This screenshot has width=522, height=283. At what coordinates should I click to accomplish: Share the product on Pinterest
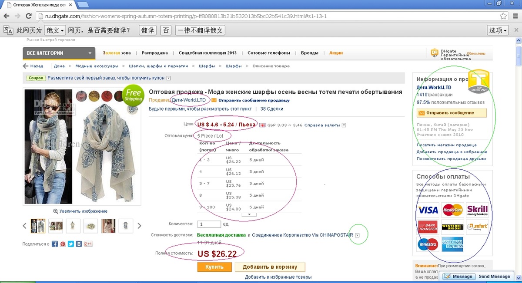[63, 244]
